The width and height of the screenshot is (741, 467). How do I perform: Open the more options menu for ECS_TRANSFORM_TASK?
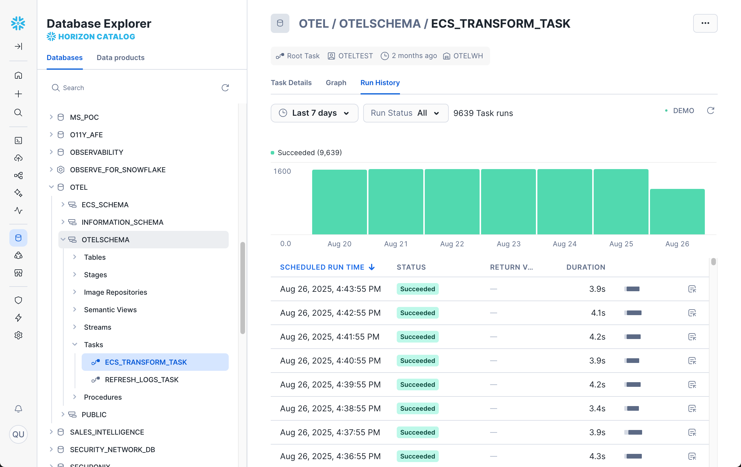pos(705,23)
